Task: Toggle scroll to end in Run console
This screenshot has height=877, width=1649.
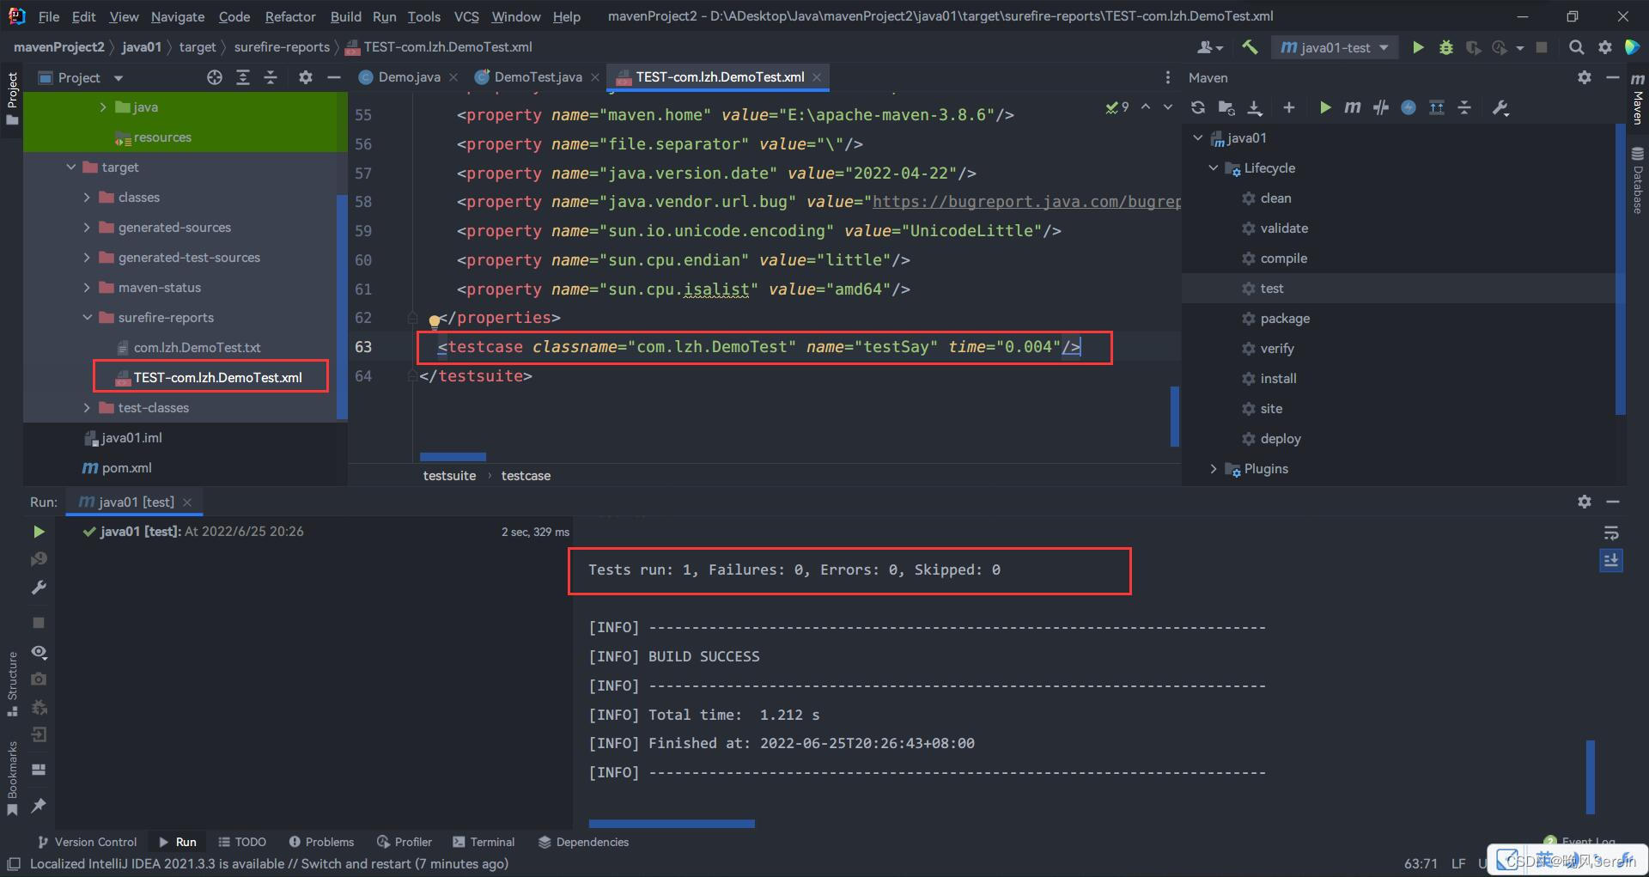Action: (1611, 561)
